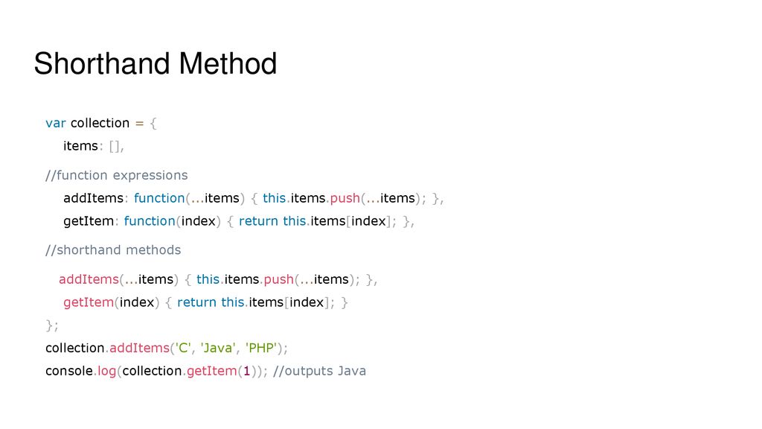Screen dimensions: 762x429
Task: Click the function keyword after getItem
Action: pyautogui.click(x=150, y=220)
